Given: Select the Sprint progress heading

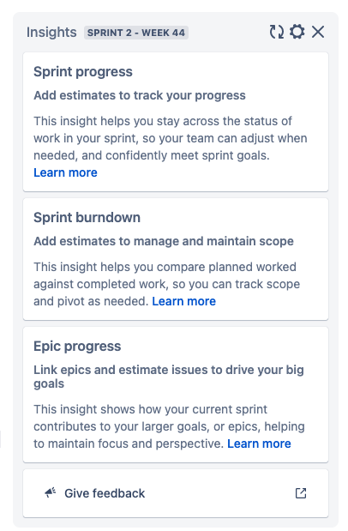Looking at the screenshot, I should pyautogui.click(x=83, y=72).
